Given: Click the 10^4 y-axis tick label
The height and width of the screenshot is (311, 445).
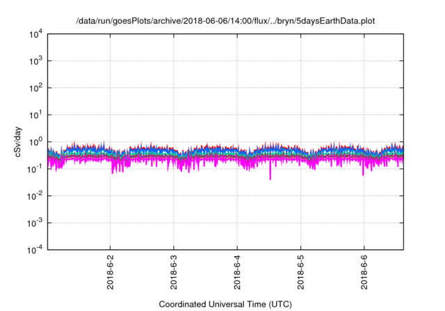Looking at the screenshot, I should [x=35, y=35].
